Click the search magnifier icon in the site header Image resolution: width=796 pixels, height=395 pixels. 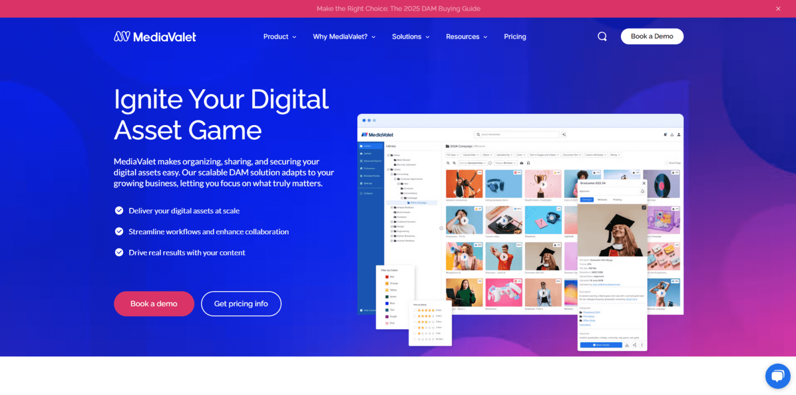pyautogui.click(x=602, y=37)
